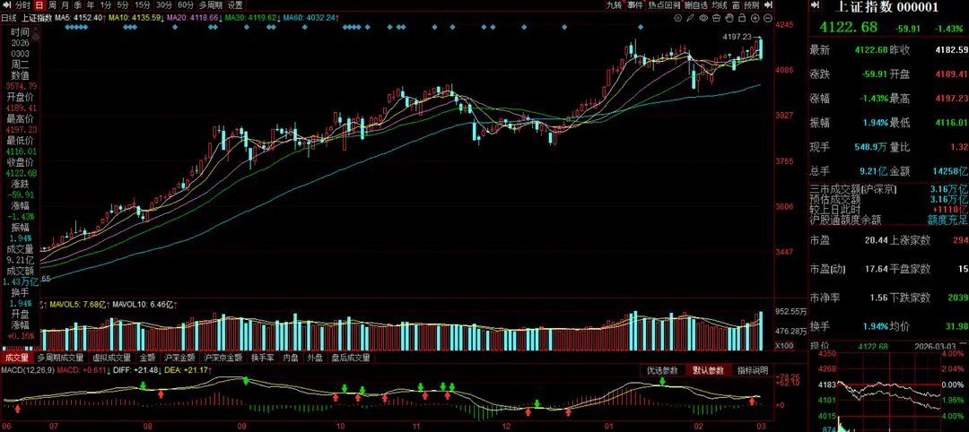The width and height of the screenshot is (969, 432).
Task: Select the 沪深京金额 tab
Action: (x=223, y=358)
